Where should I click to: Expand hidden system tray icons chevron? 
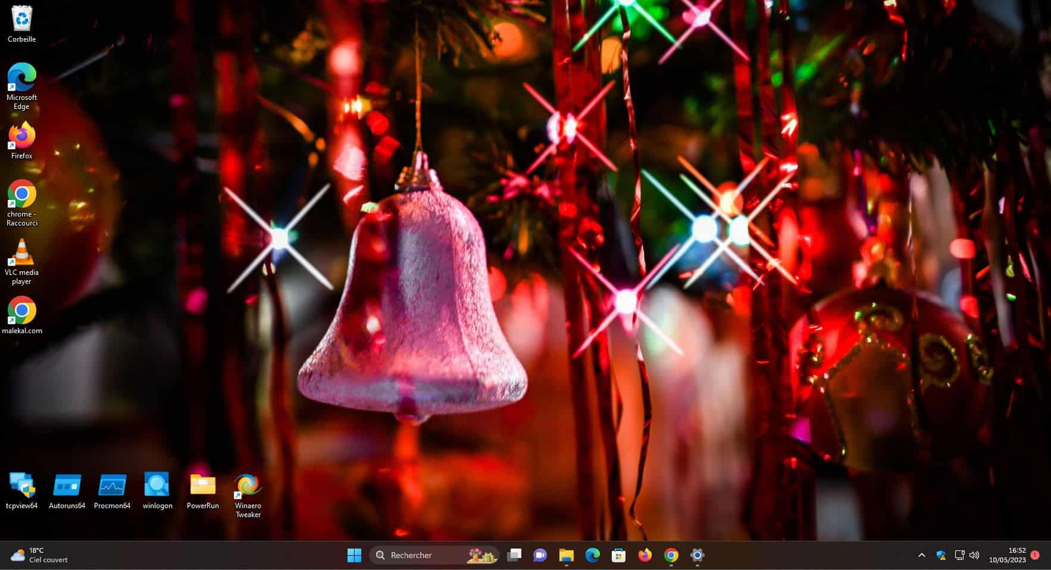922,555
